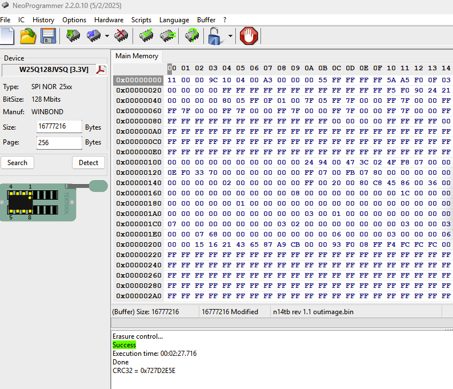This screenshot has height=389, width=453.
Task: Expand the padlock protection dropdown arrow
Action: point(230,36)
